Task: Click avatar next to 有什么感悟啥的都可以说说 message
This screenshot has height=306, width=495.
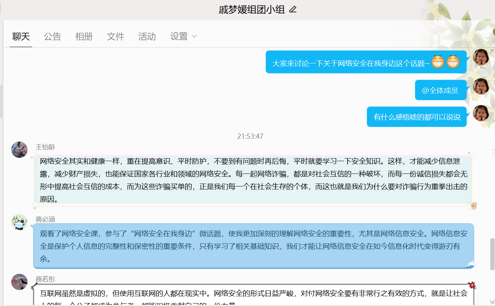Action: [481, 113]
